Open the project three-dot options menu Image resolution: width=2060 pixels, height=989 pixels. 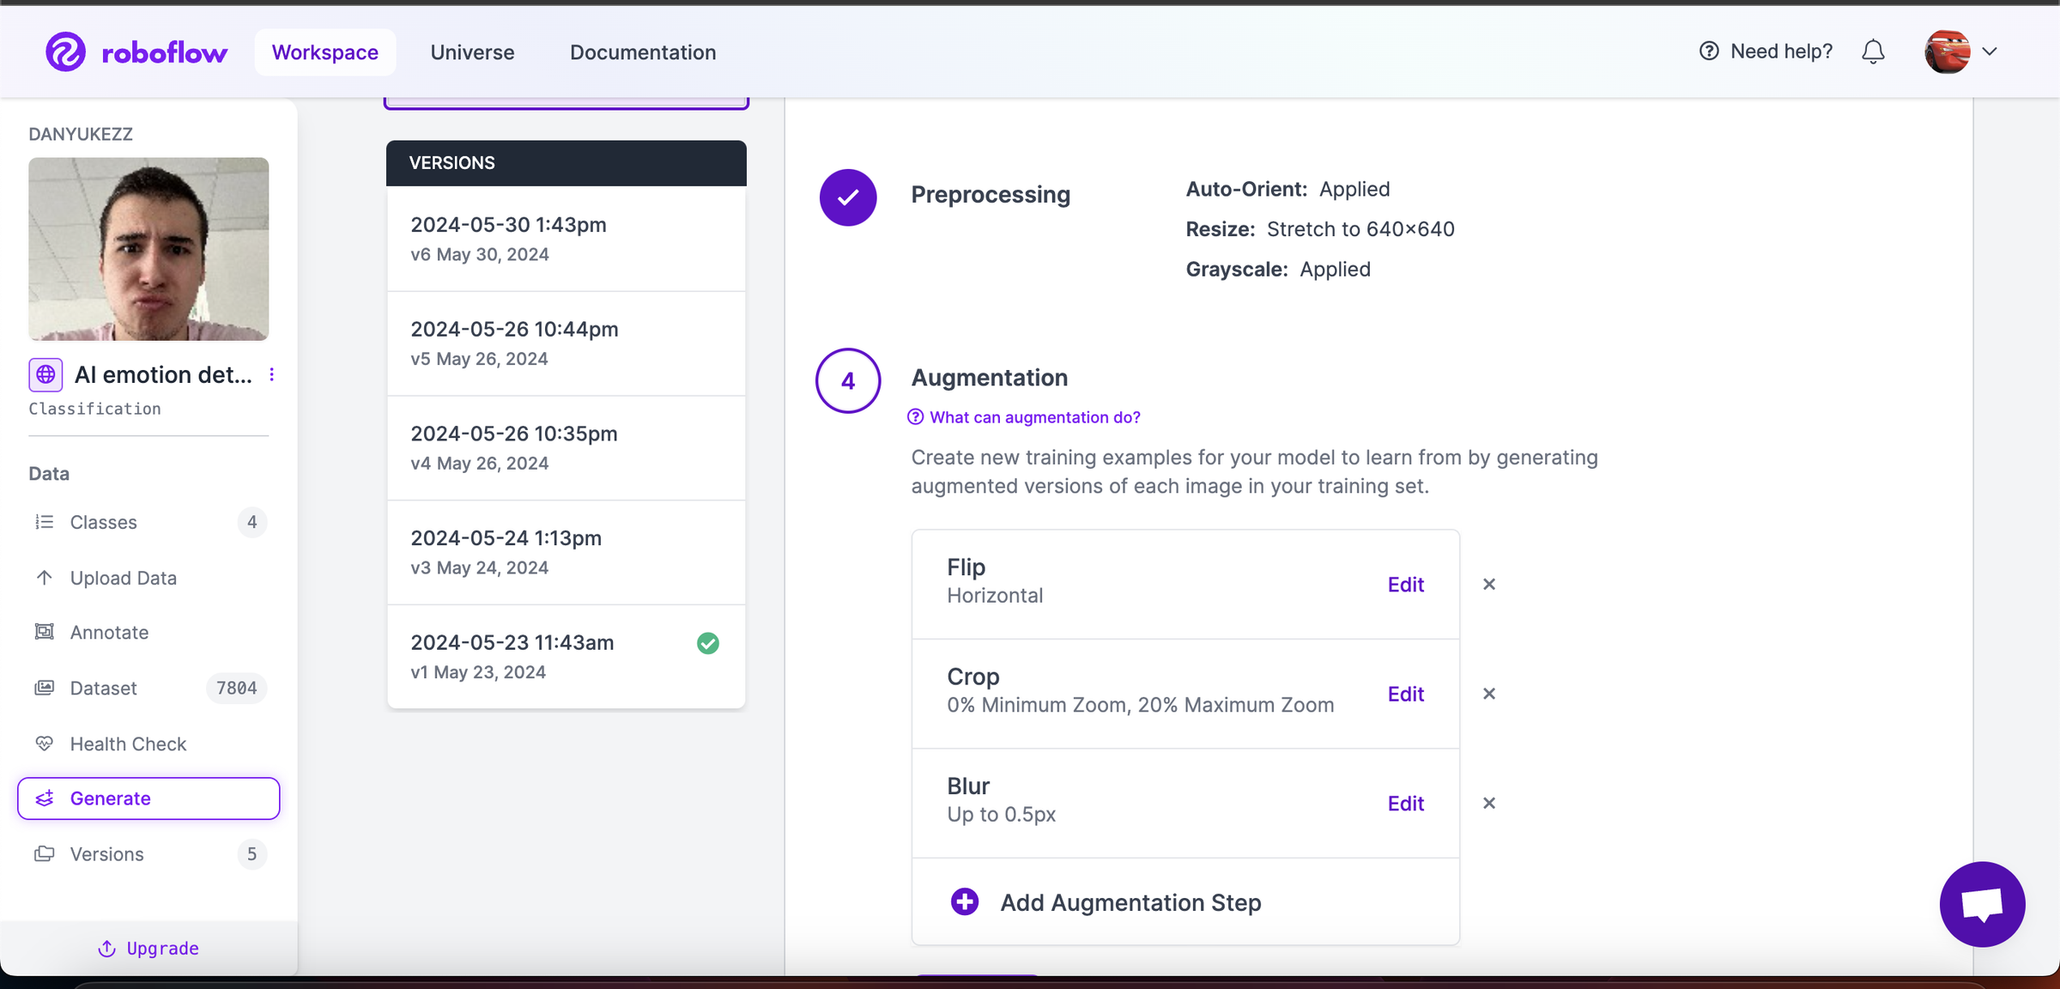272,375
